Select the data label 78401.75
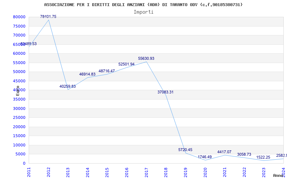 tap(48, 16)
